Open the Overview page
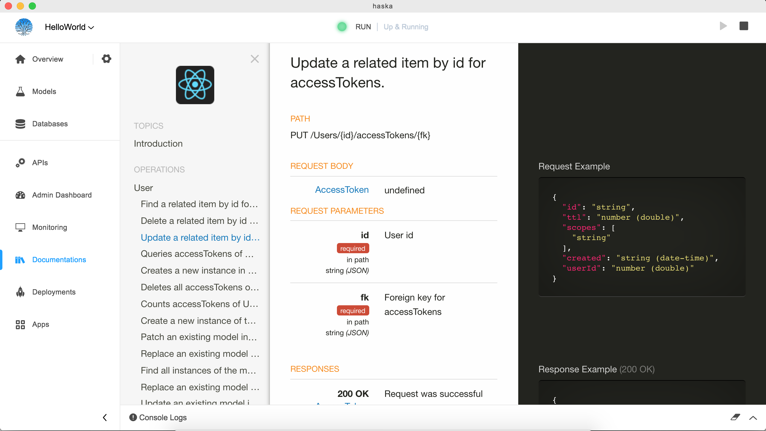Screen dimensions: 766x431 48,59
